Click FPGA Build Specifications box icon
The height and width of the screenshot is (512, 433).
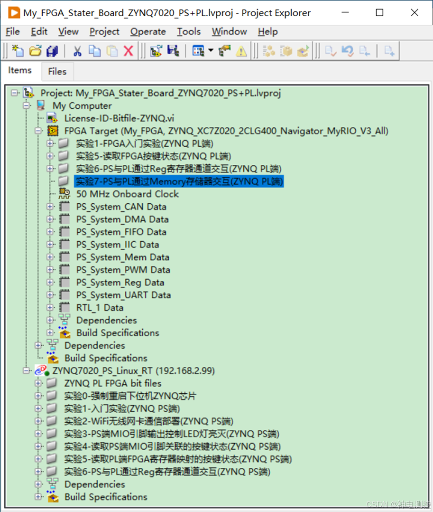64,332
